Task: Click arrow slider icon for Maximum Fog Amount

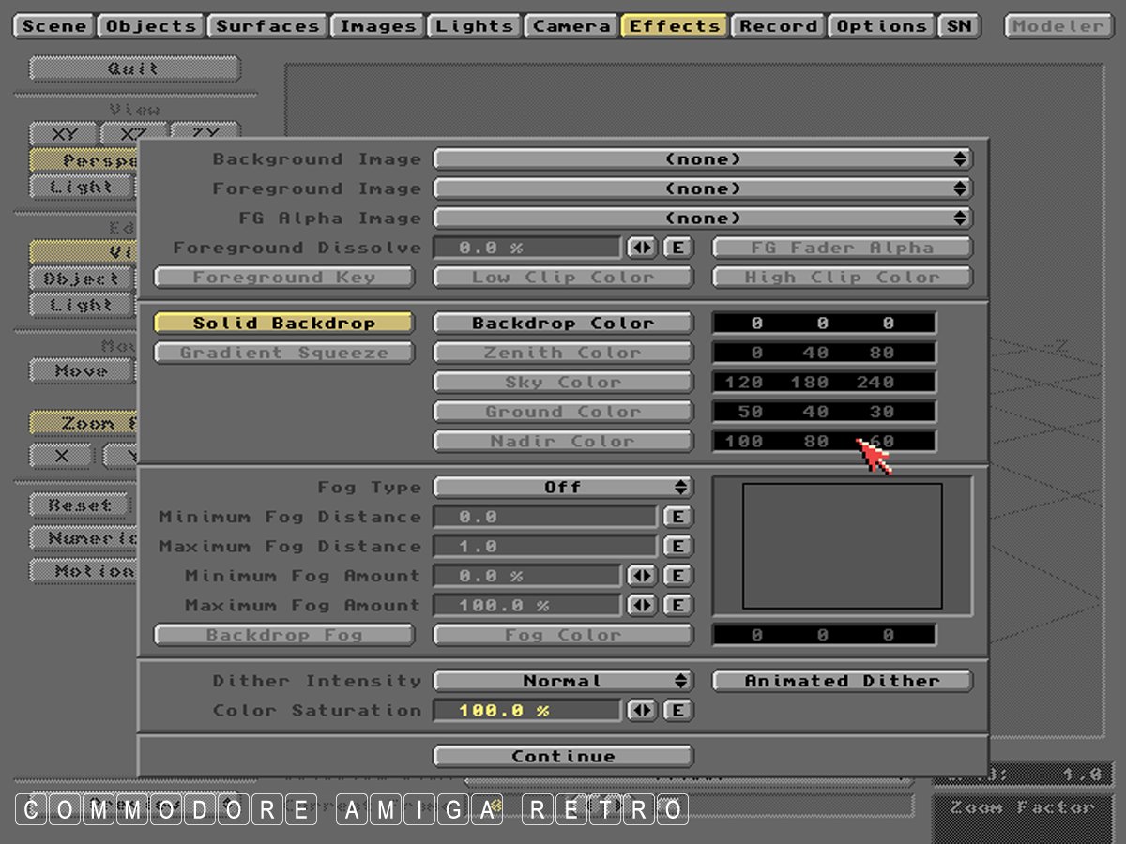Action: coord(642,606)
